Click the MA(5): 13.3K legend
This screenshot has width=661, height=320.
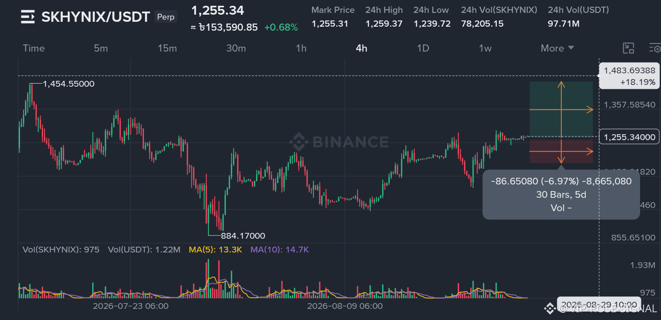click(216, 250)
